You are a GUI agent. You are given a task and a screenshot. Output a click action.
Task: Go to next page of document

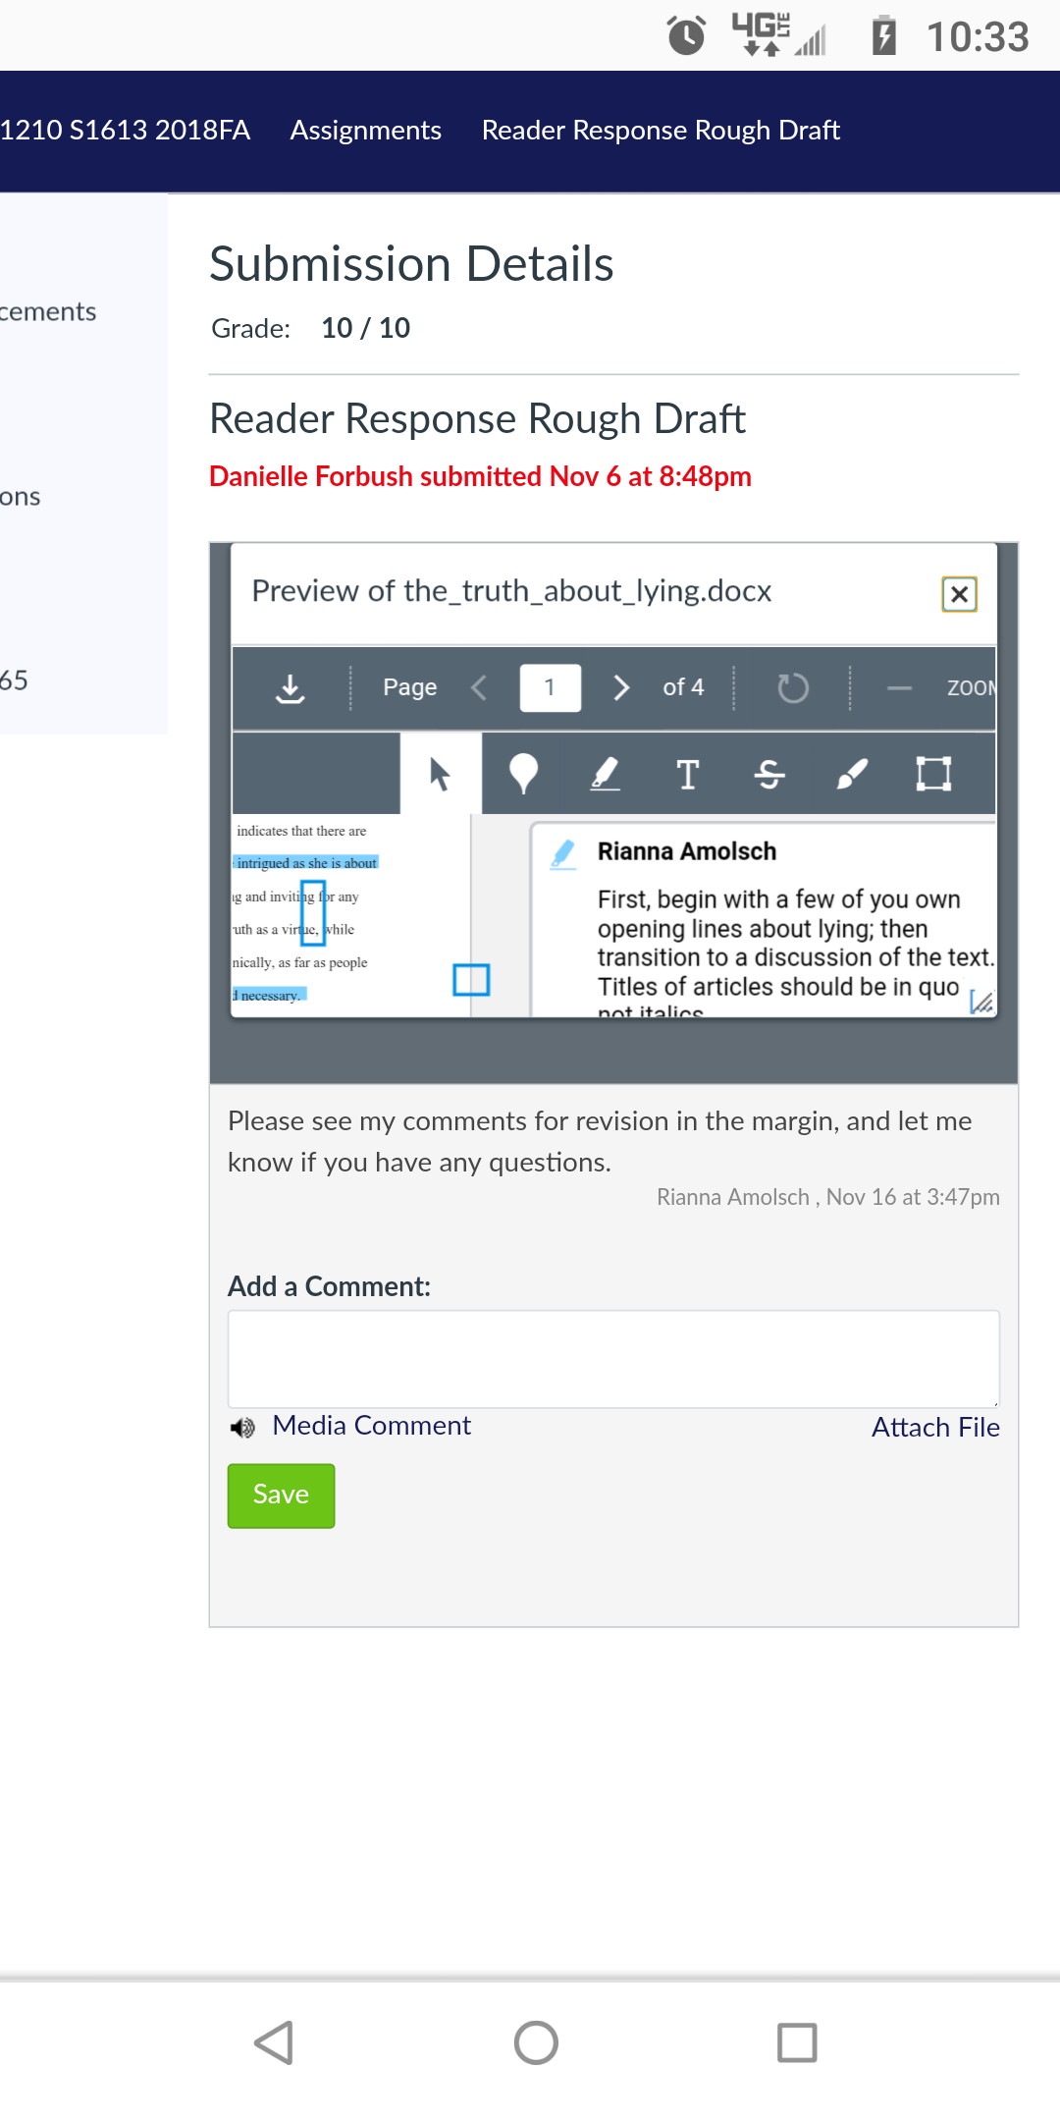click(x=621, y=687)
